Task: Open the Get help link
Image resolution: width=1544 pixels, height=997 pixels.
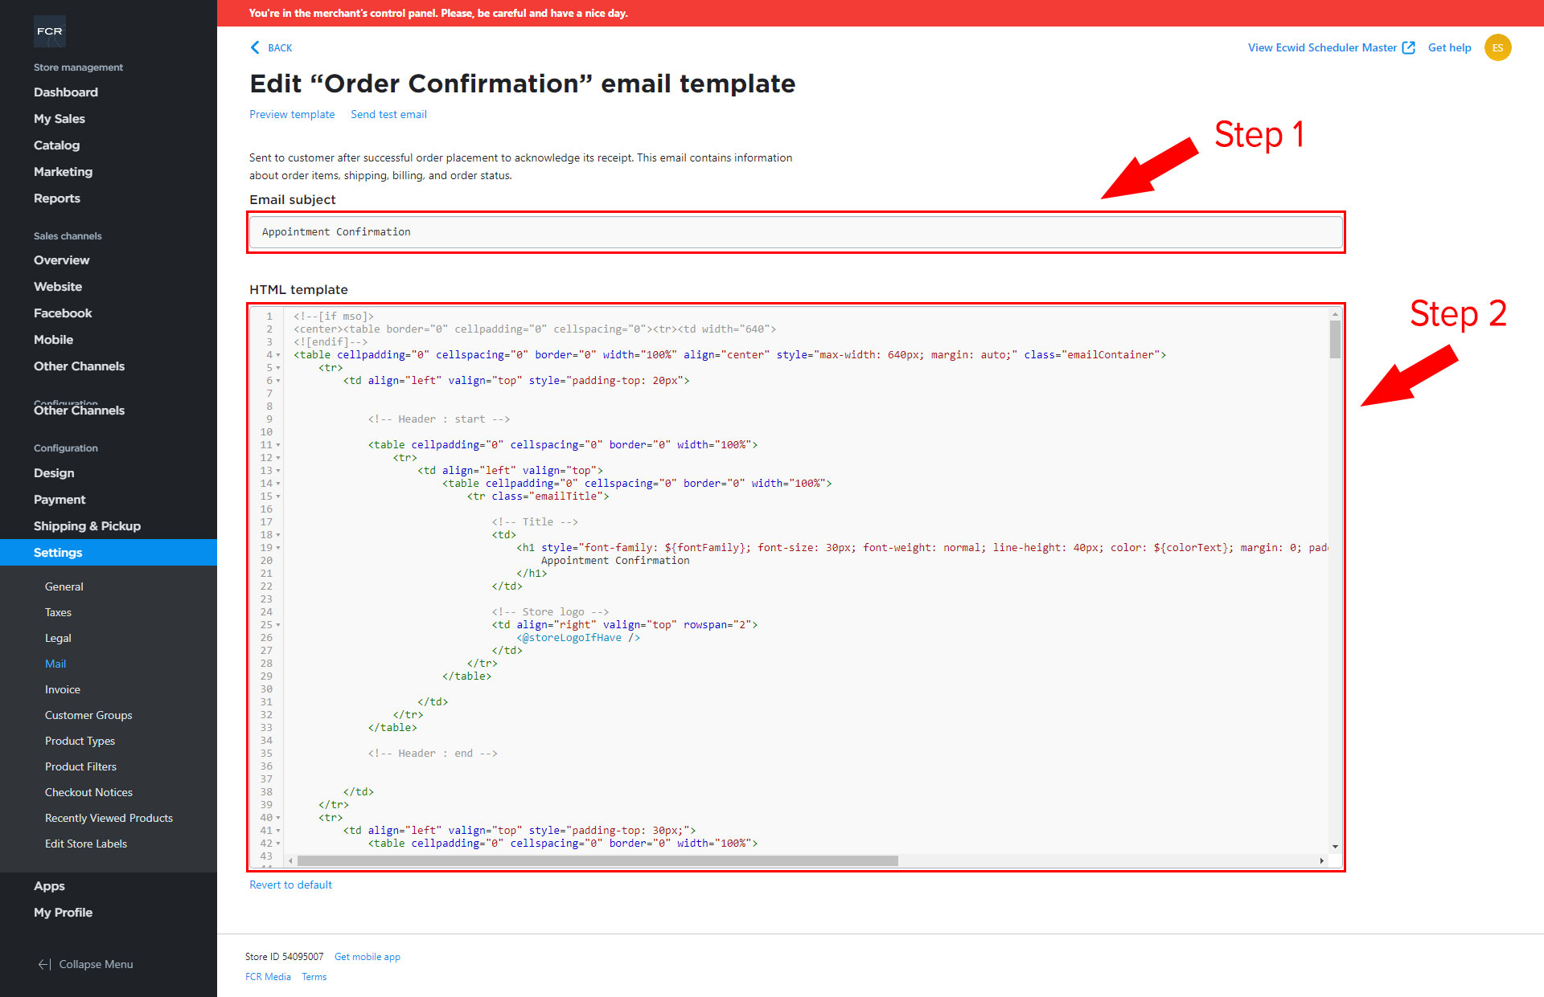Action: (1449, 47)
